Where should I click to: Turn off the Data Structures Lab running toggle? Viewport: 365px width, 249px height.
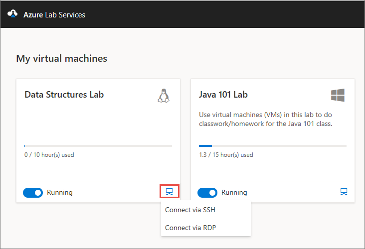pyautogui.click(x=33, y=192)
